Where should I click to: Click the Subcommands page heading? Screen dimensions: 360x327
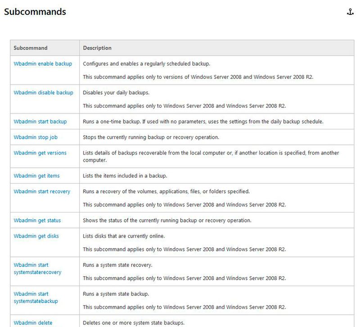tap(35, 12)
